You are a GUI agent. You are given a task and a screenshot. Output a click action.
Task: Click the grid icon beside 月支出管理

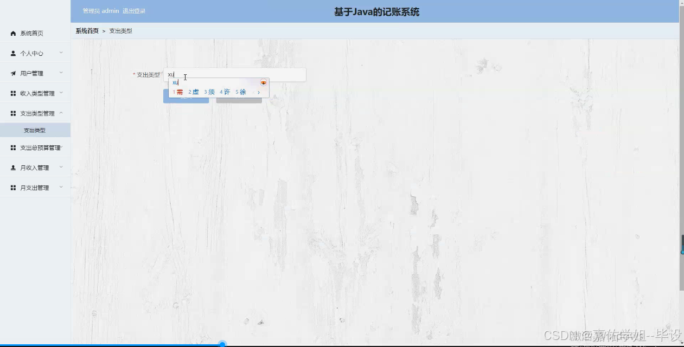(12, 187)
